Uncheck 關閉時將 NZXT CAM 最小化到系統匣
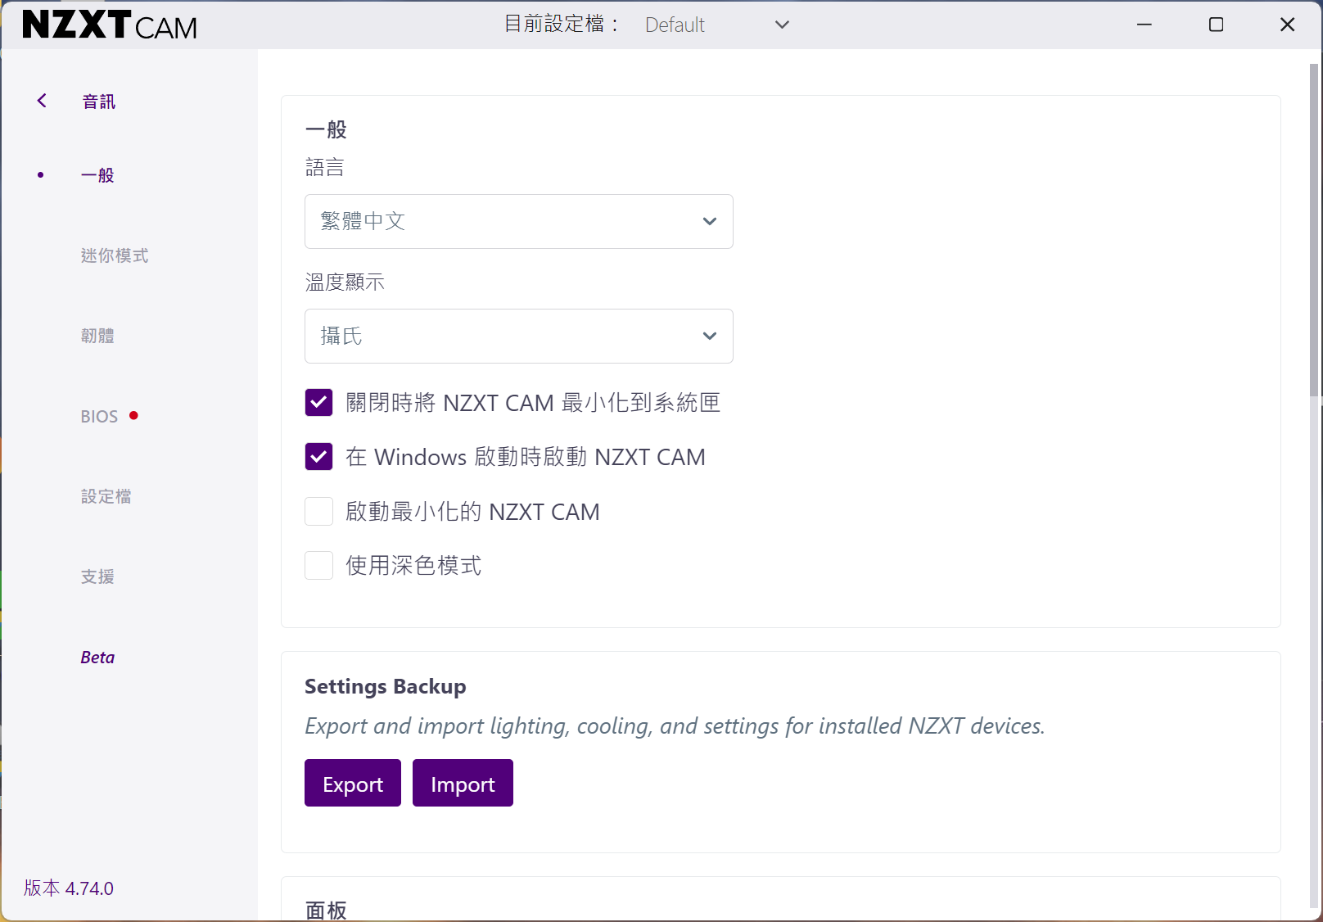The image size is (1323, 922). 318,402
